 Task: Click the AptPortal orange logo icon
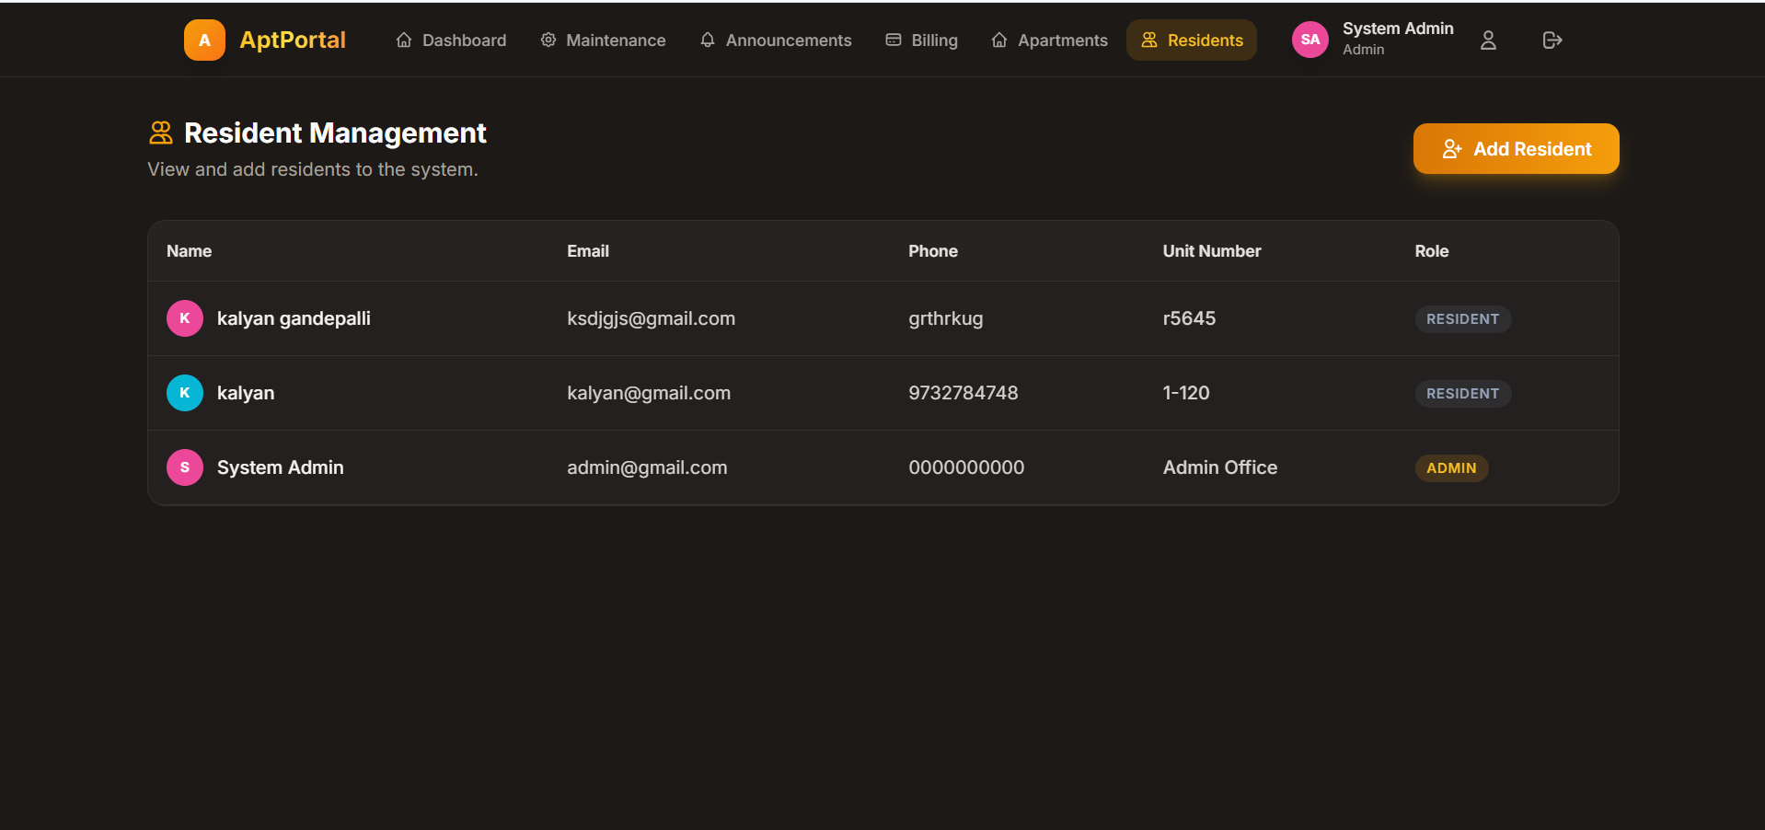click(x=204, y=40)
